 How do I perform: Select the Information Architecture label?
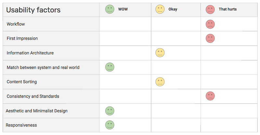(30, 53)
